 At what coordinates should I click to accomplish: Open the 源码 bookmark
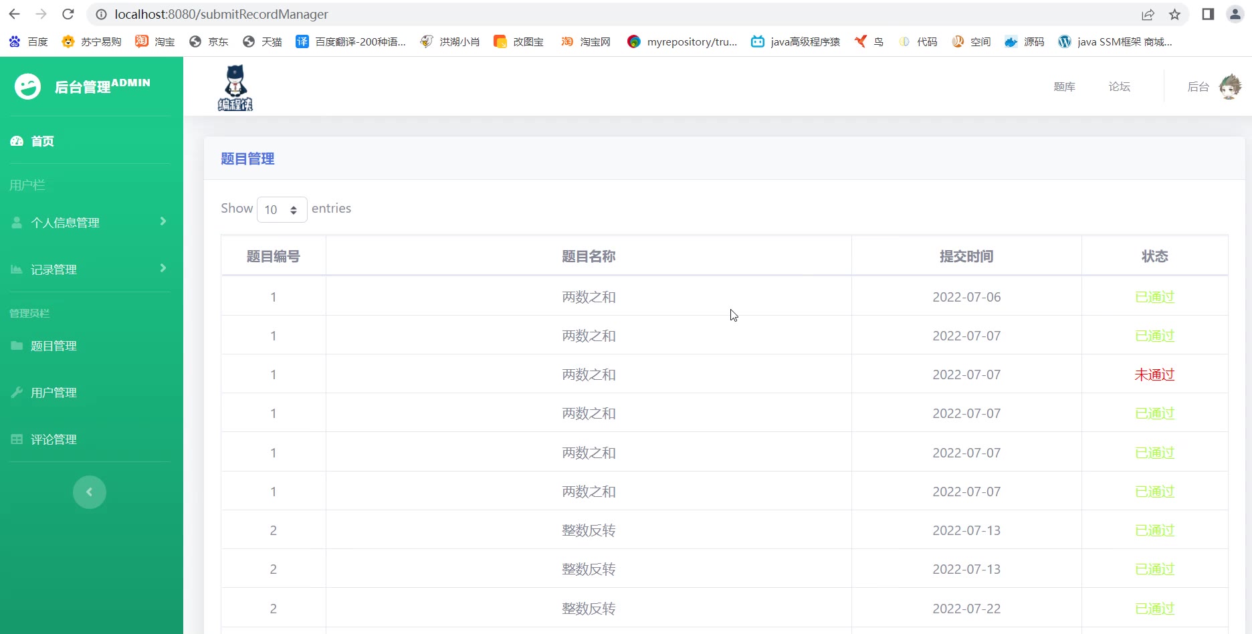click(1025, 41)
